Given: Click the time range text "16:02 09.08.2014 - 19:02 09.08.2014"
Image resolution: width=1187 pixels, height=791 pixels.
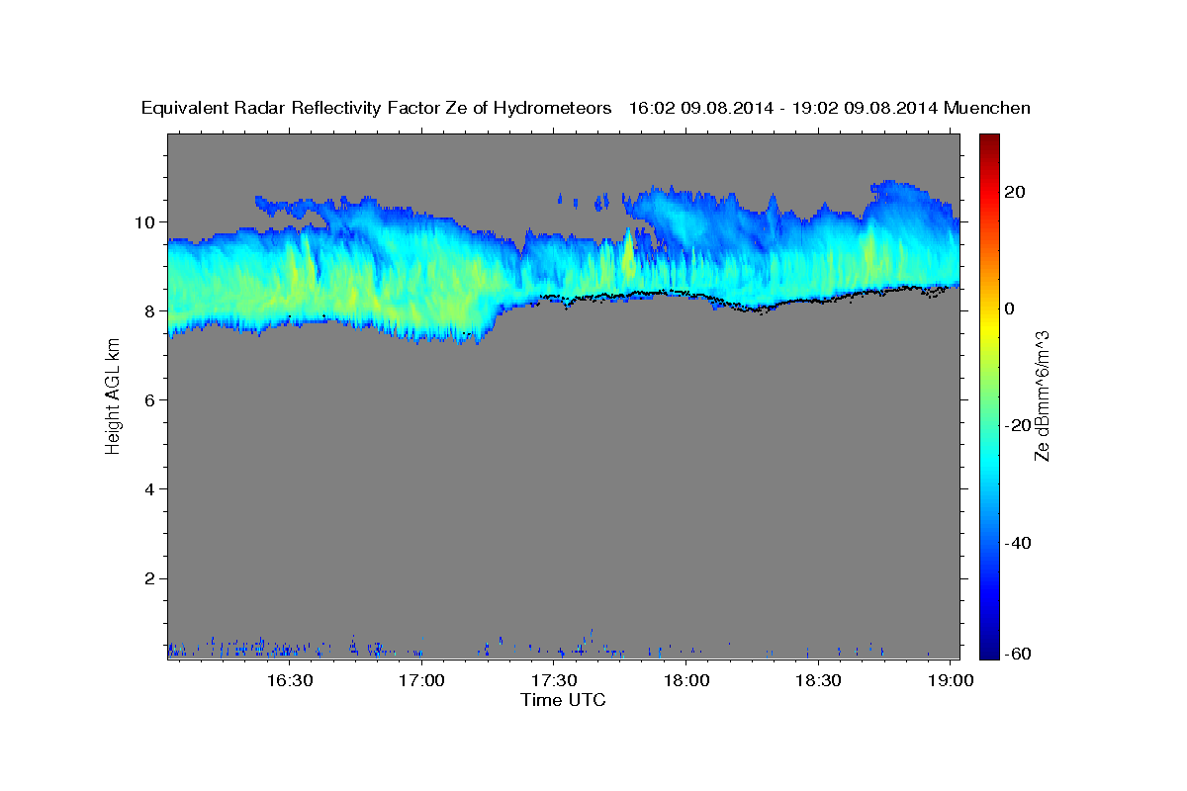Looking at the screenshot, I should click(783, 109).
